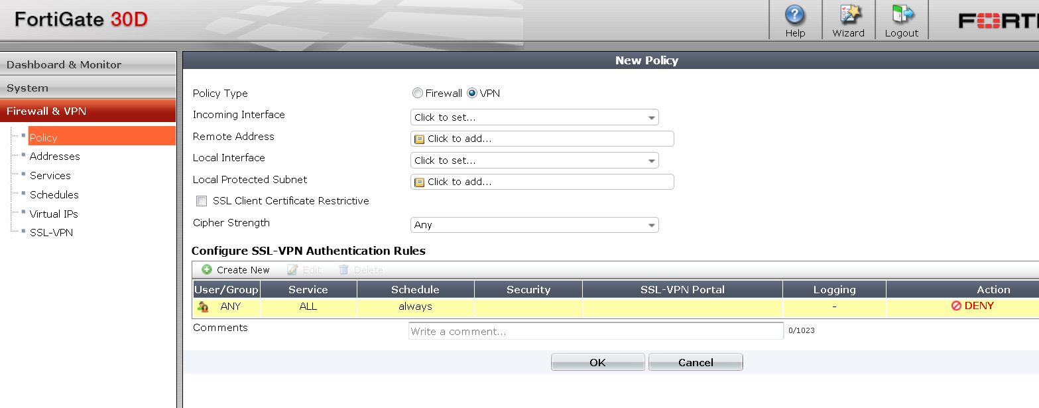The image size is (1039, 408).
Task: Collapse the Firewall & VPN section
Action: [88, 111]
